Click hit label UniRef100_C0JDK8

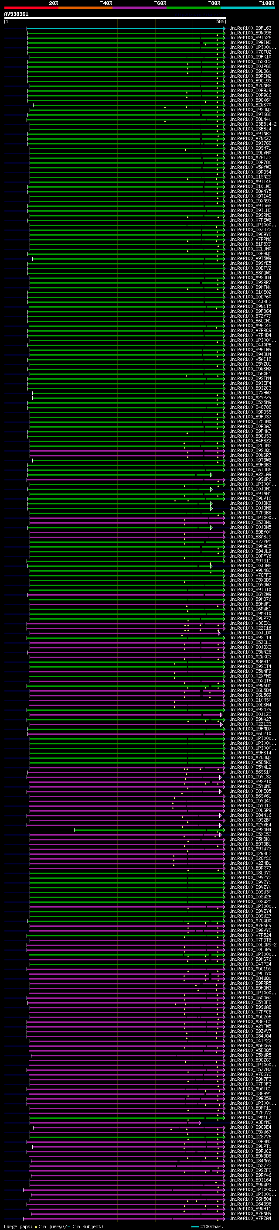[250, 503]
